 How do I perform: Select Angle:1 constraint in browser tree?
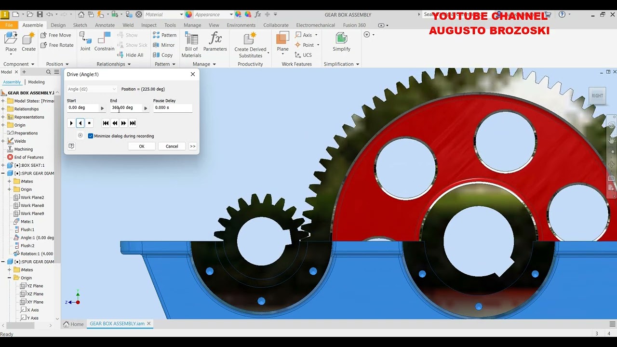pyautogui.click(x=34, y=238)
